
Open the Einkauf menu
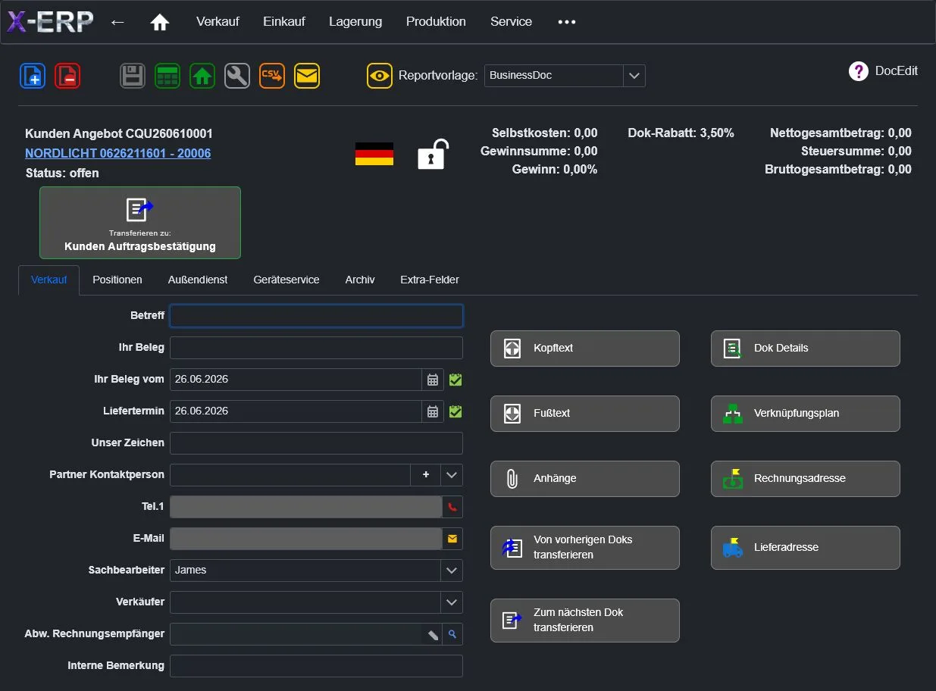(284, 22)
